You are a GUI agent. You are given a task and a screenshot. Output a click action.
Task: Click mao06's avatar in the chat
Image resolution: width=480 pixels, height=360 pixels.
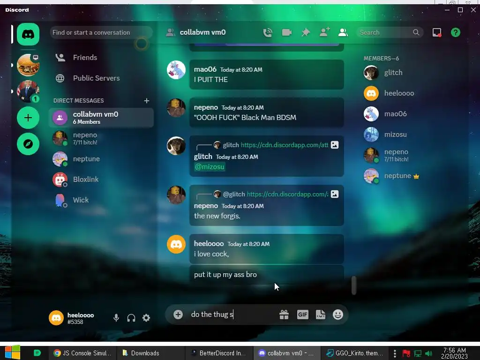176,70
